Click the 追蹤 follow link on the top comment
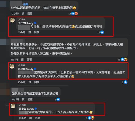135x121 pixels. (x=26, y=4)
